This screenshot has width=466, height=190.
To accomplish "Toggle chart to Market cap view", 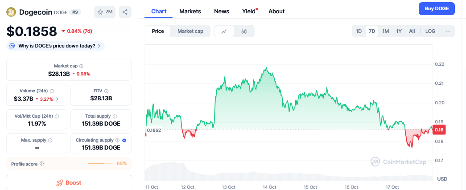I will (190, 31).
